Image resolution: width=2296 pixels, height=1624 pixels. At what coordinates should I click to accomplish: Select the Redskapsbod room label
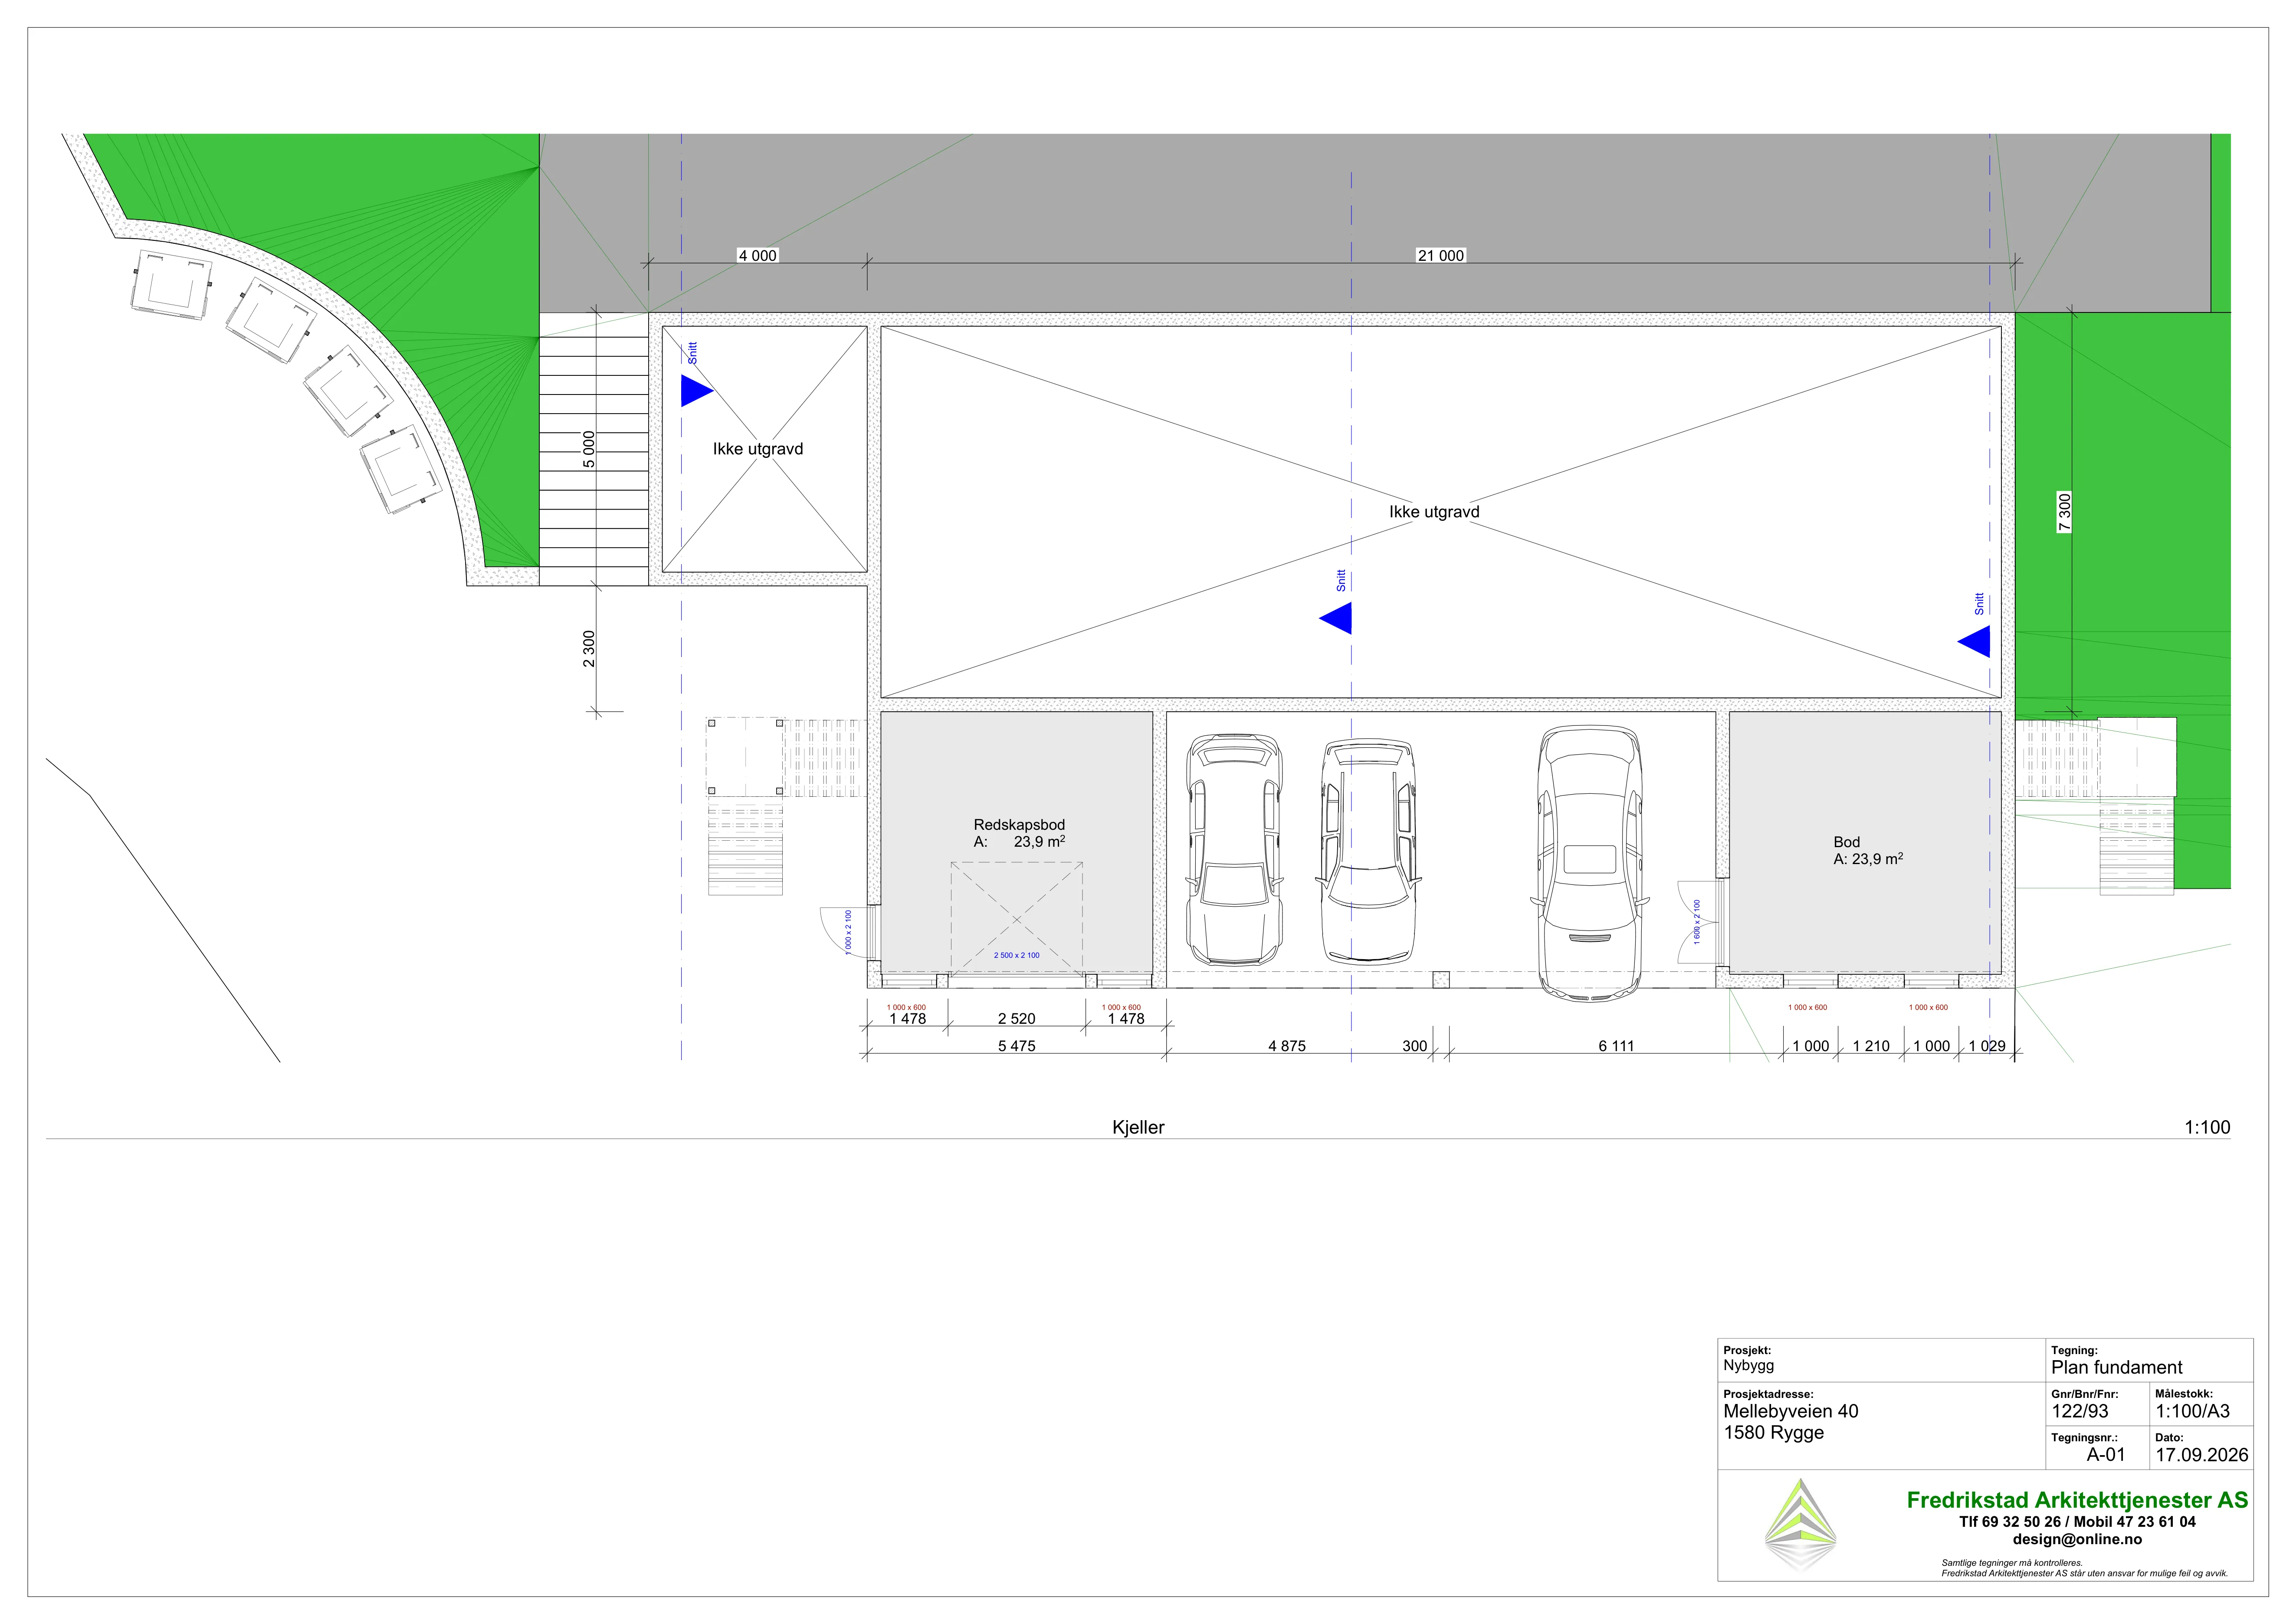[x=1019, y=833]
